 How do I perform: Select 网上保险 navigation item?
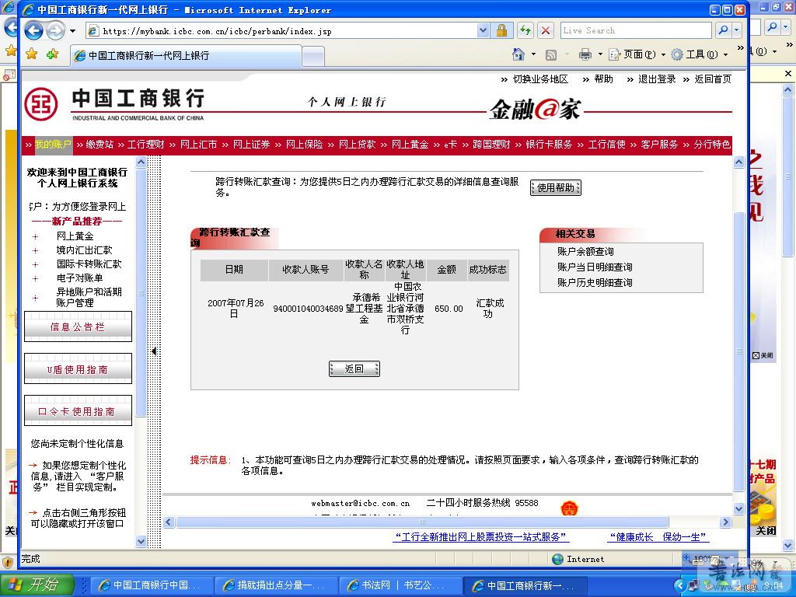click(x=304, y=145)
